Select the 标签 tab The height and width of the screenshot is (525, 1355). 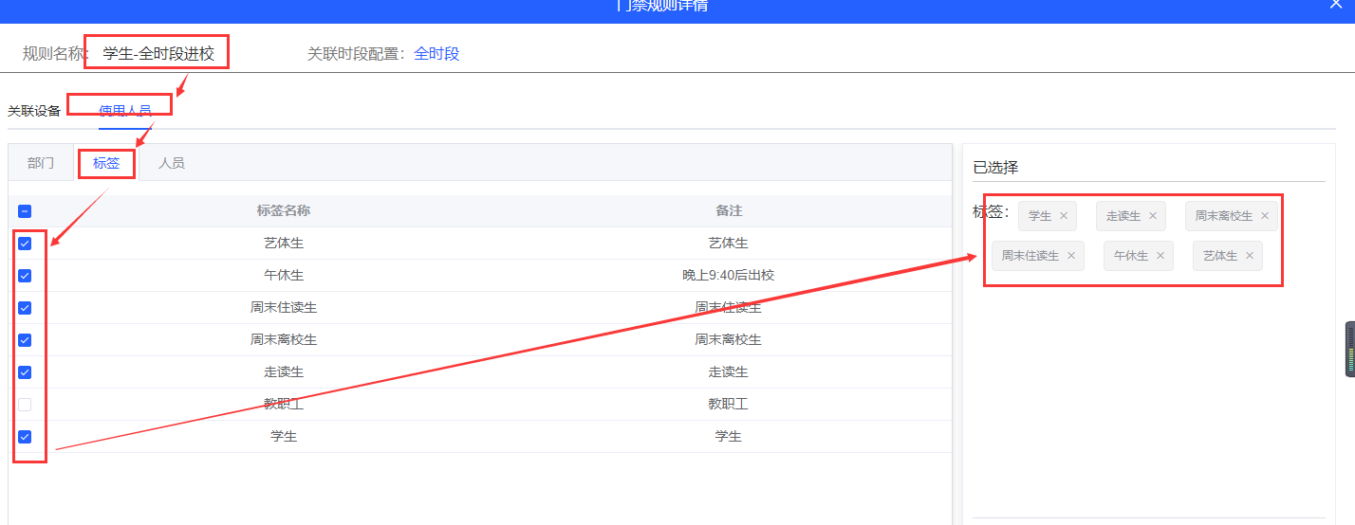click(106, 163)
